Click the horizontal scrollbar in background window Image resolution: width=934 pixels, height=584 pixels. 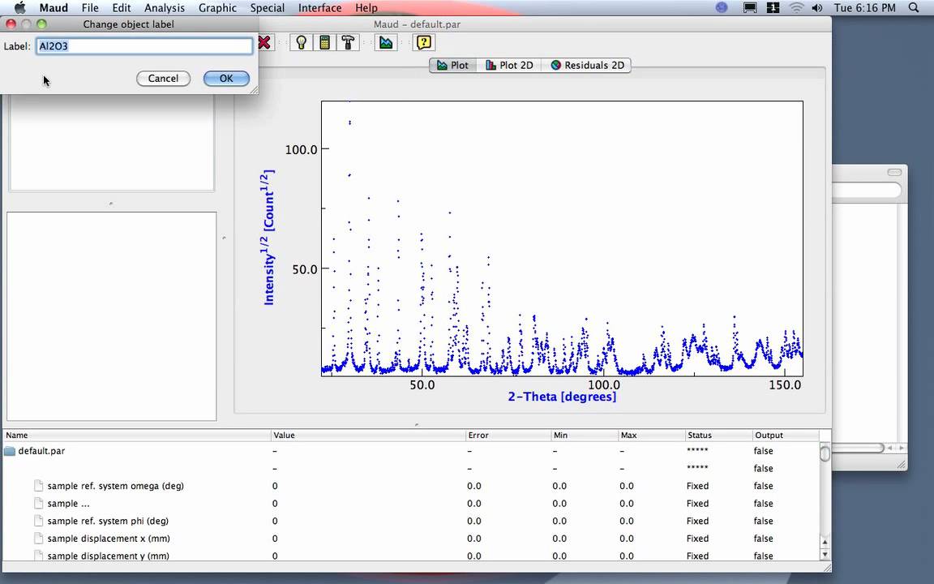point(859,448)
